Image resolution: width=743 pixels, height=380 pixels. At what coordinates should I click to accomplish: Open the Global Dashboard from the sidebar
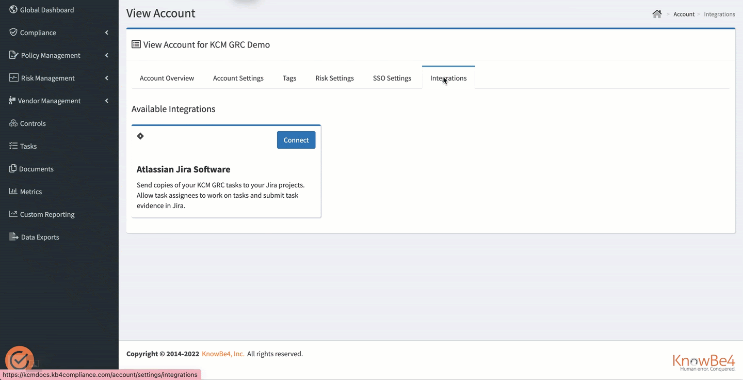46,9
